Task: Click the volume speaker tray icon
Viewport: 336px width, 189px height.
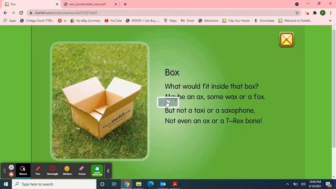Action: click(303, 184)
